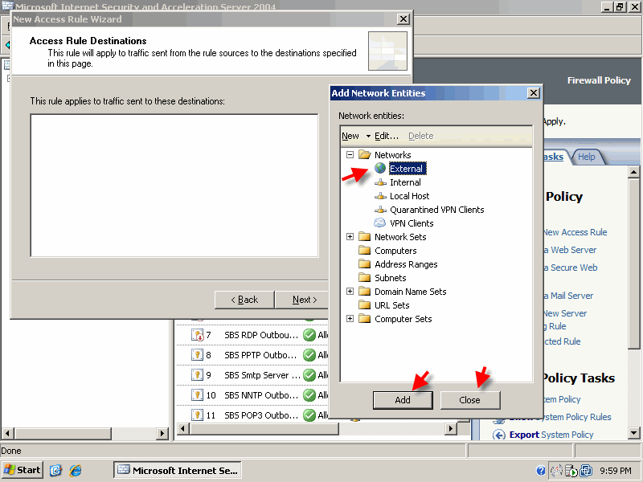Viewport: 643px width, 482px height.
Task: Select the Internal network entry
Action: pos(405,182)
